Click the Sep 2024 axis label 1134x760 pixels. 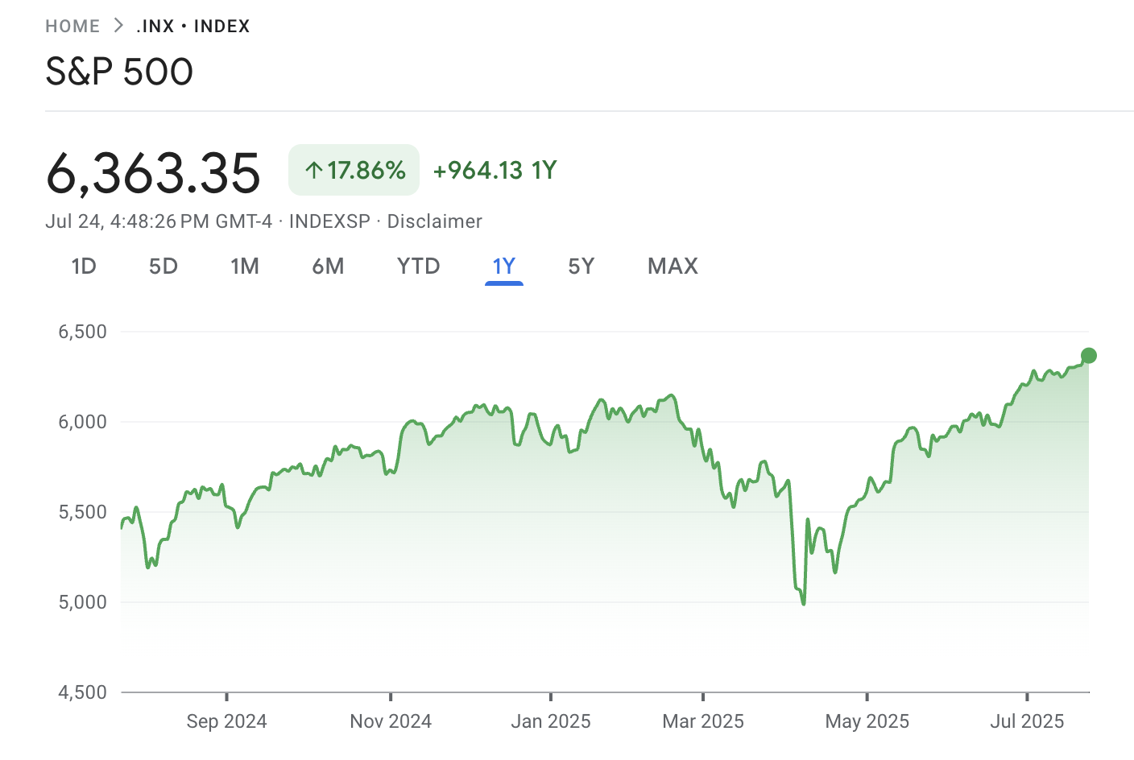(227, 721)
